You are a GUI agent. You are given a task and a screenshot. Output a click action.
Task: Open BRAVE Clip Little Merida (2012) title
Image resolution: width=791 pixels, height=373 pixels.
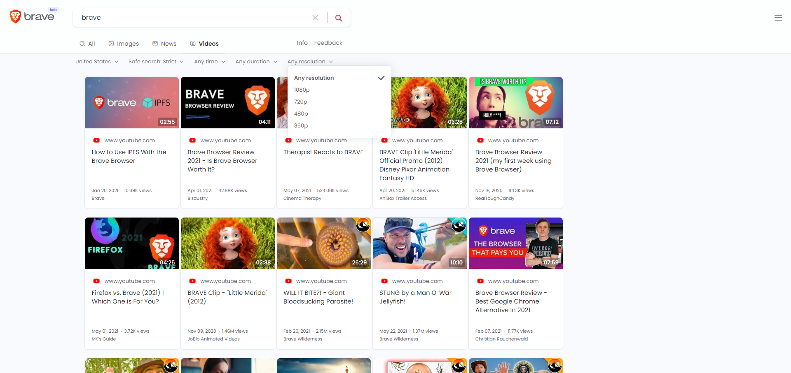[227, 297]
